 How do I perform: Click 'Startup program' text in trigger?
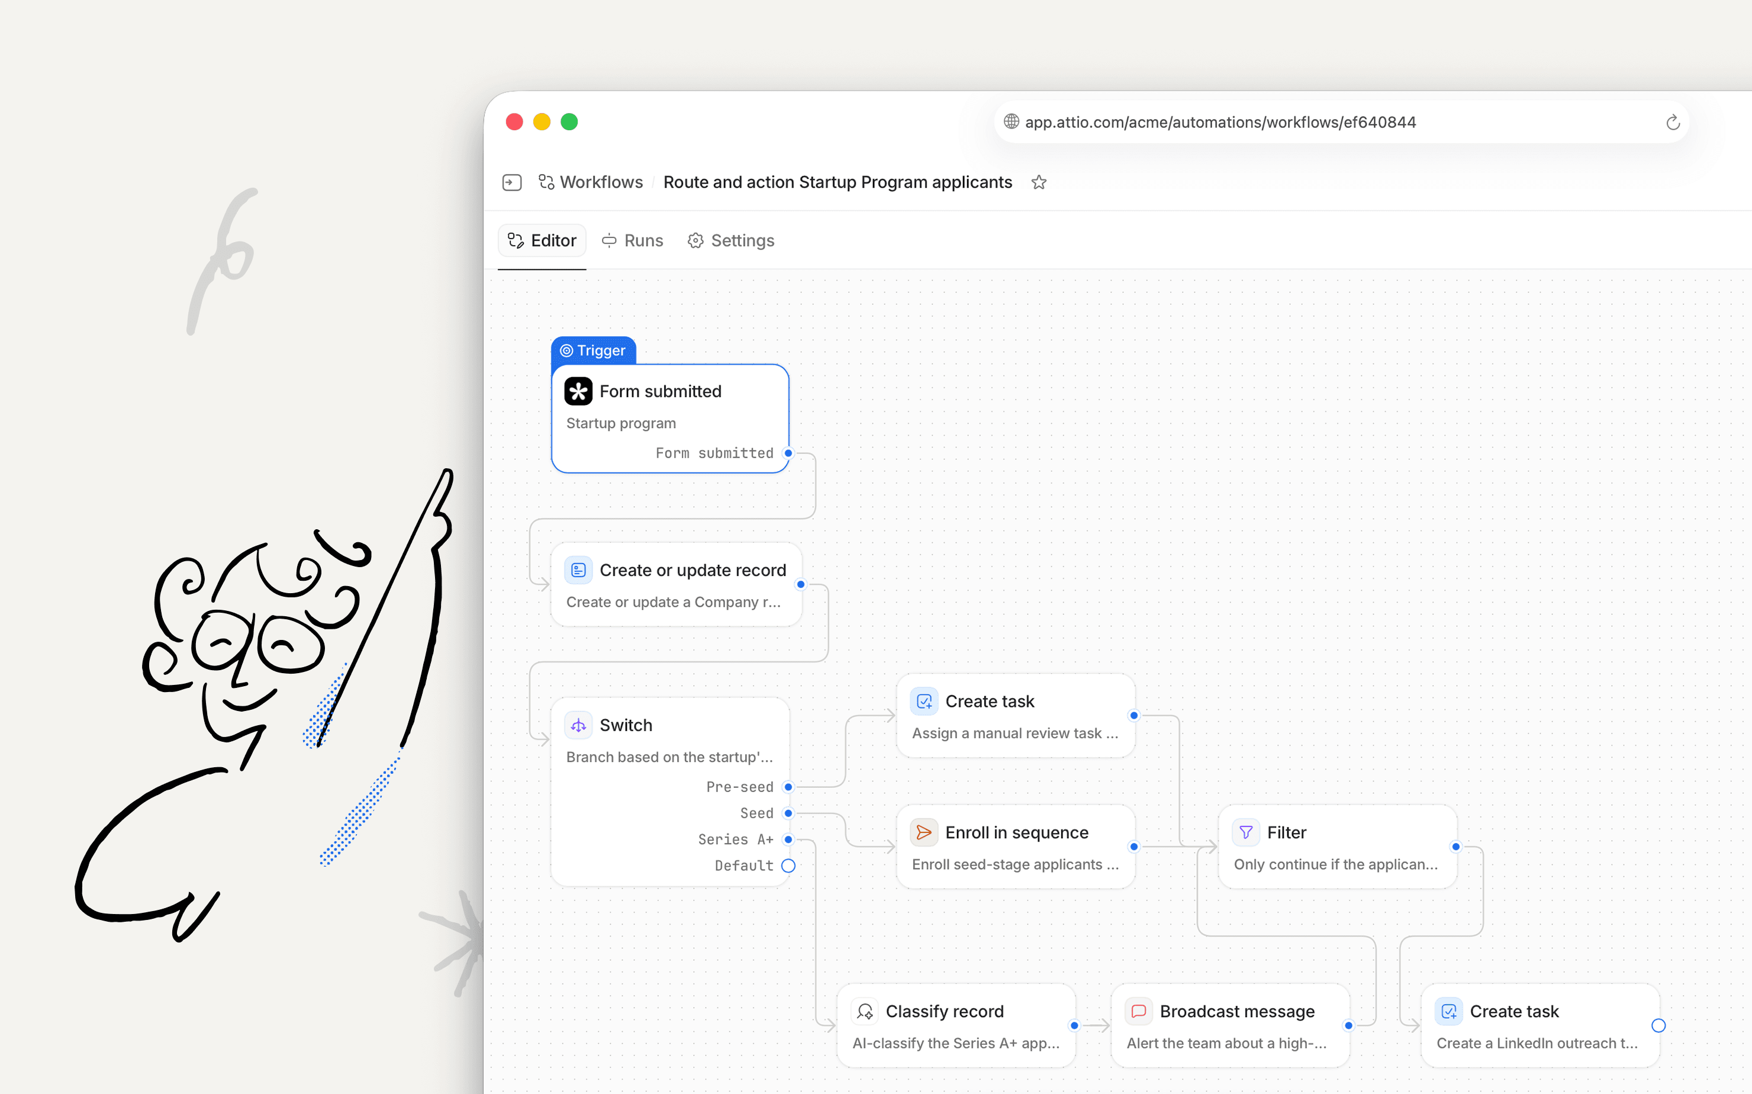(x=621, y=423)
